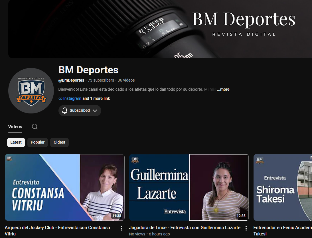Click the BM Deportes channel avatar

(x=31, y=91)
